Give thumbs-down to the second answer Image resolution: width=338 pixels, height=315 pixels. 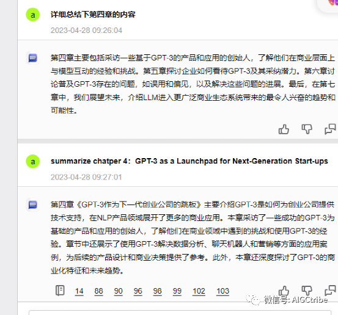(307, 291)
